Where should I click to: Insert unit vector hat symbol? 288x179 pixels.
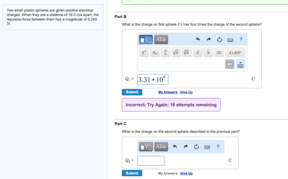pos(208,52)
